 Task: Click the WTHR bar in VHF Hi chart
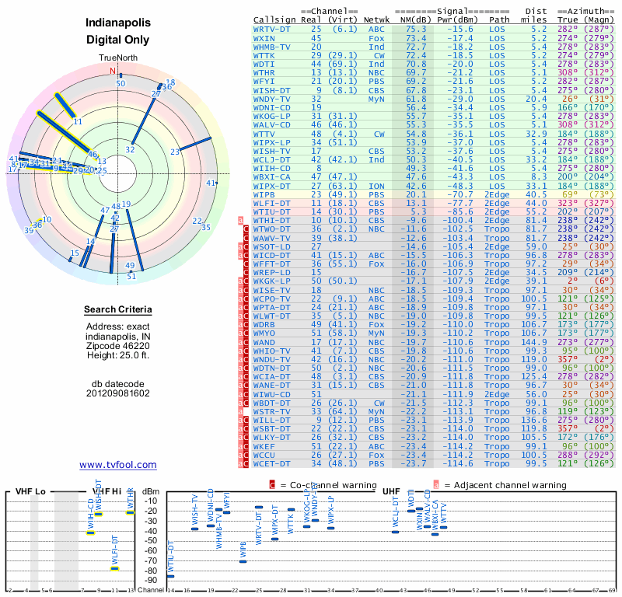pyautogui.click(x=131, y=512)
